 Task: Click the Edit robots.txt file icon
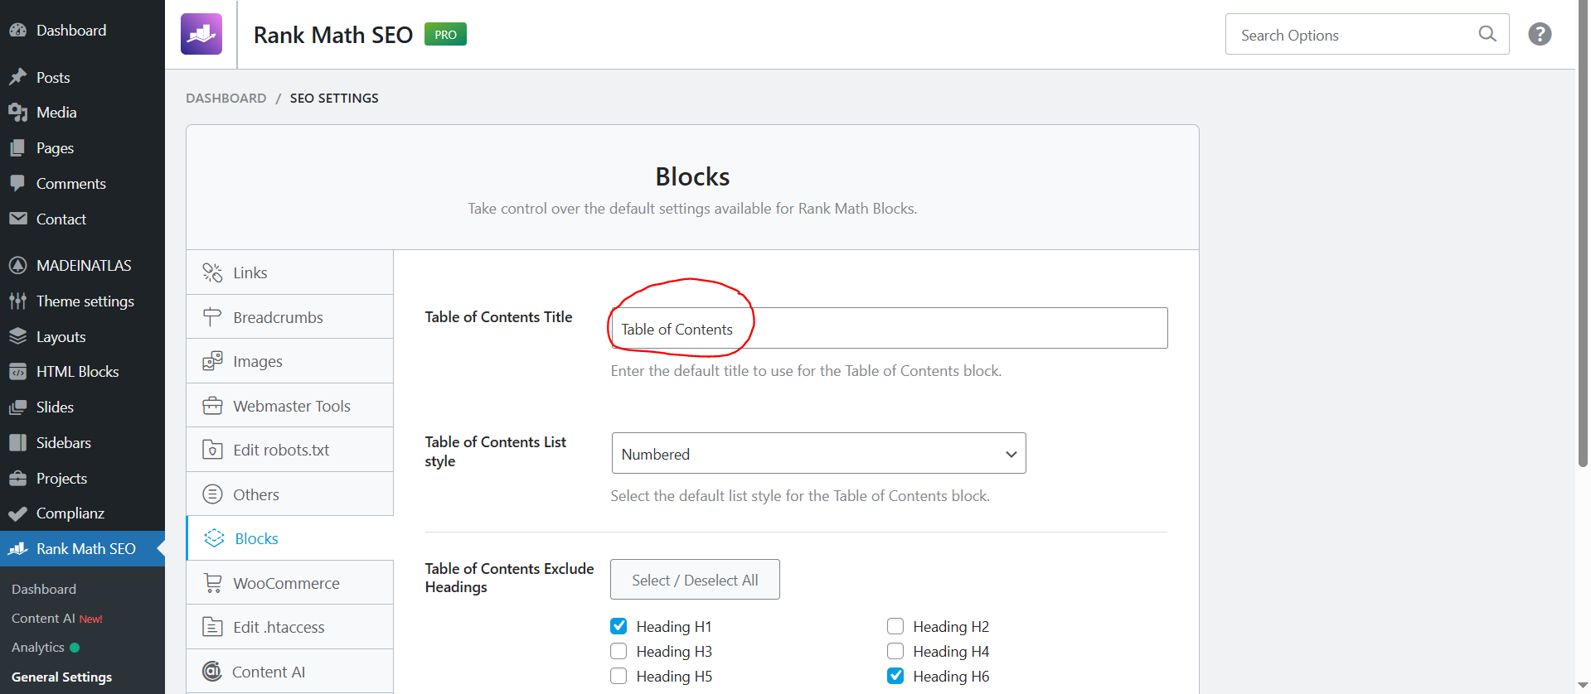[x=212, y=450]
